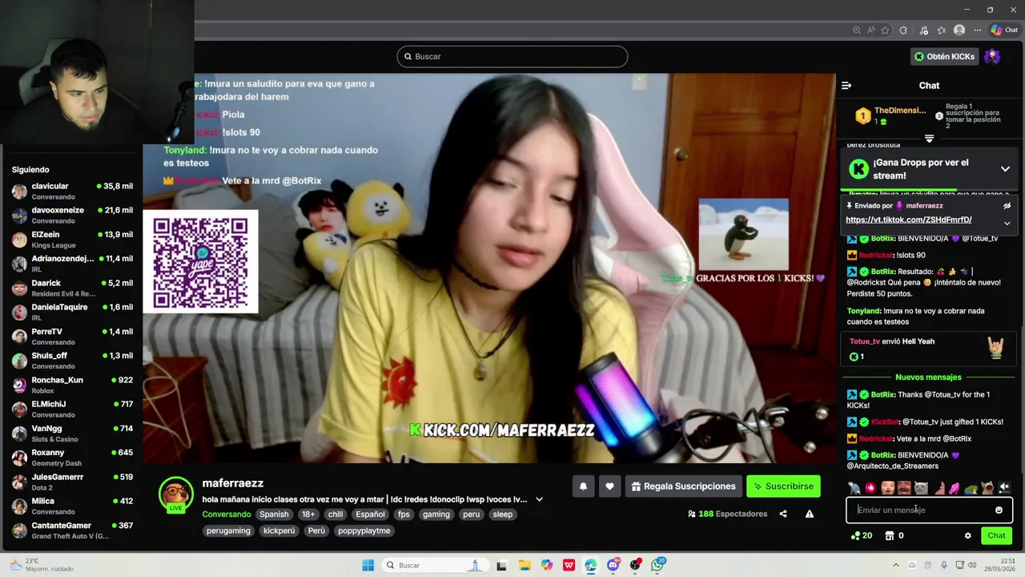Open Roxanny Geometry Dash channel
The width and height of the screenshot is (1025, 577).
point(72,458)
